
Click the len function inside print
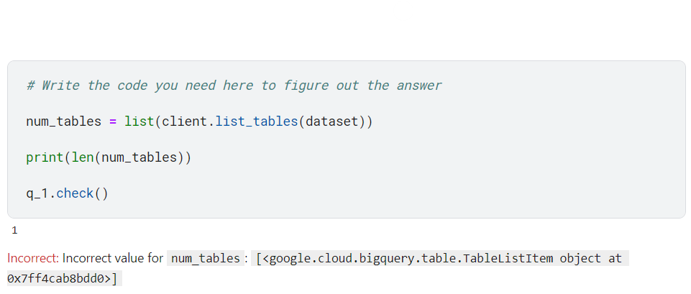pos(83,157)
